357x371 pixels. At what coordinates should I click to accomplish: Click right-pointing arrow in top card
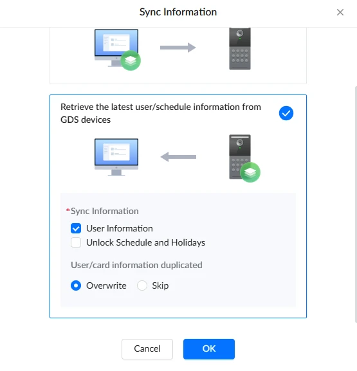[178, 48]
